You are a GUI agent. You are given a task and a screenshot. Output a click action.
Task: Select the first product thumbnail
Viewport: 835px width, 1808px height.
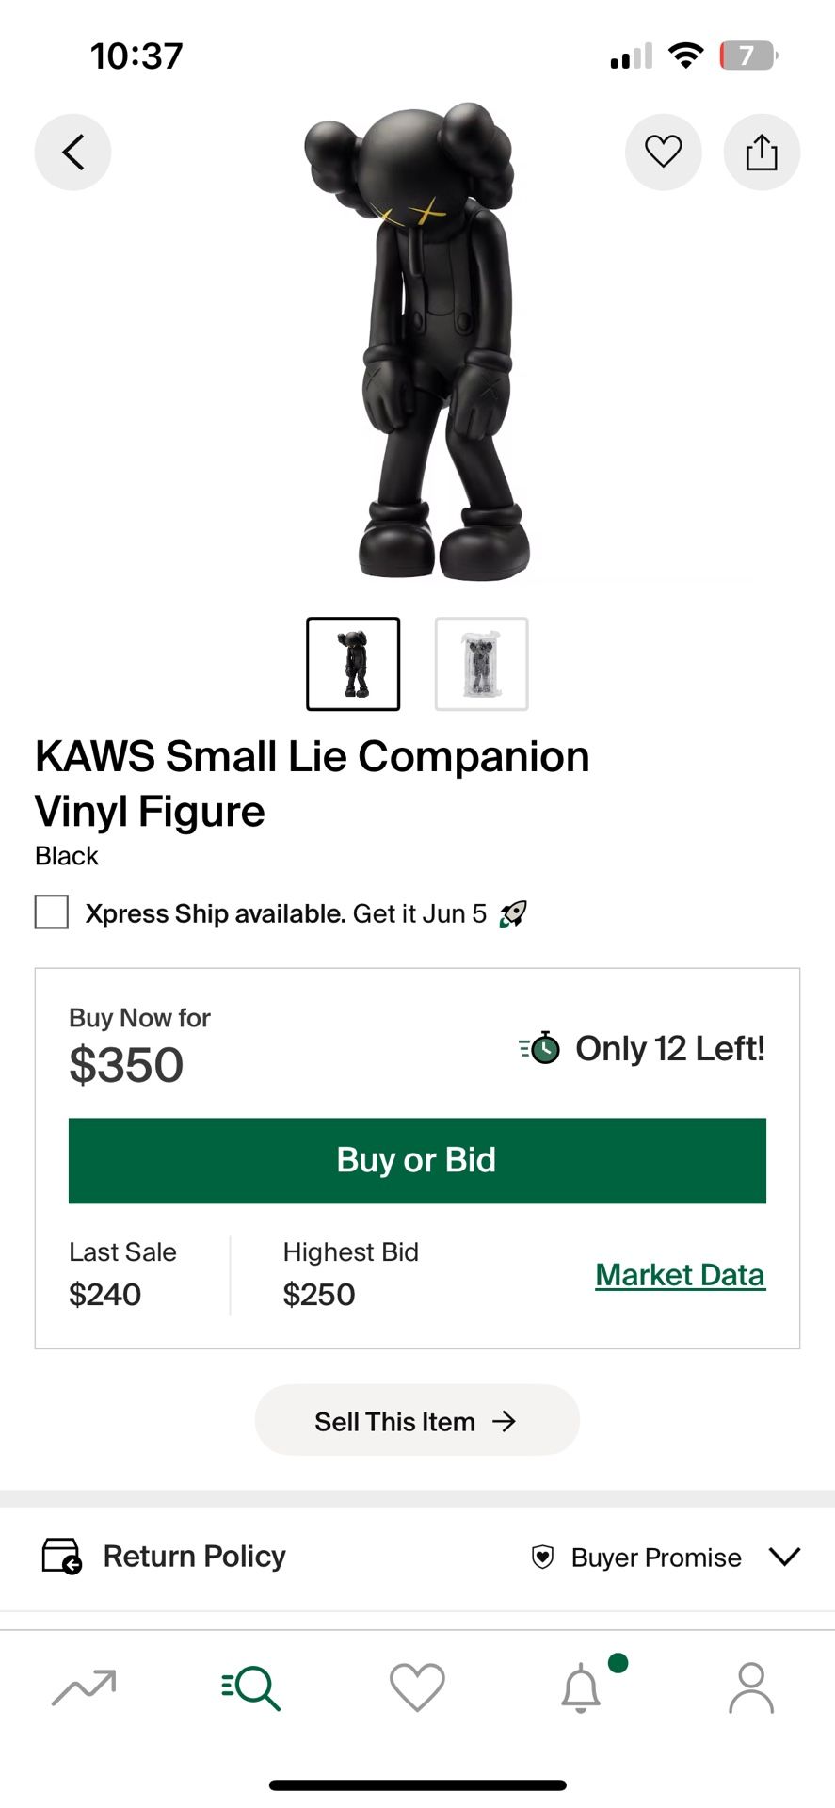click(x=353, y=664)
